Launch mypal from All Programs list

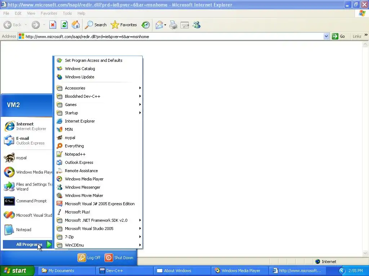click(98, 138)
